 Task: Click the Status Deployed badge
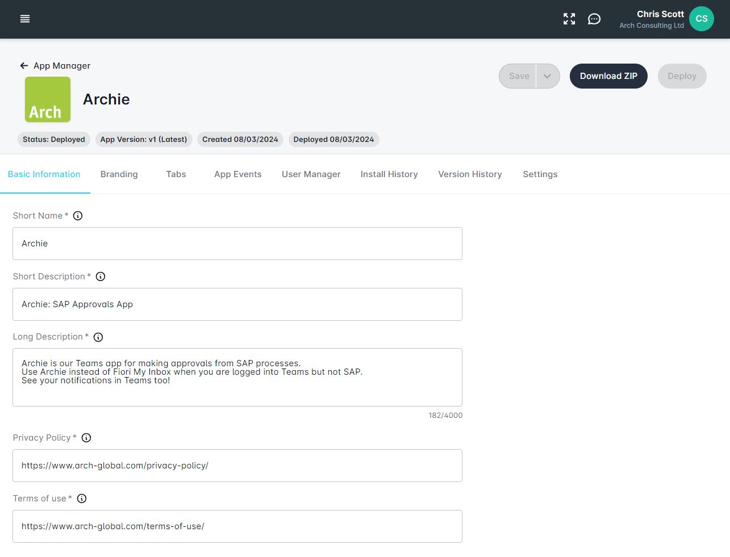(x=53, y=139)
